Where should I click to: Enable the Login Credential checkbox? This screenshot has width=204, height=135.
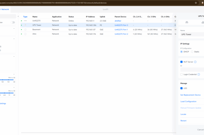[182, 75]
